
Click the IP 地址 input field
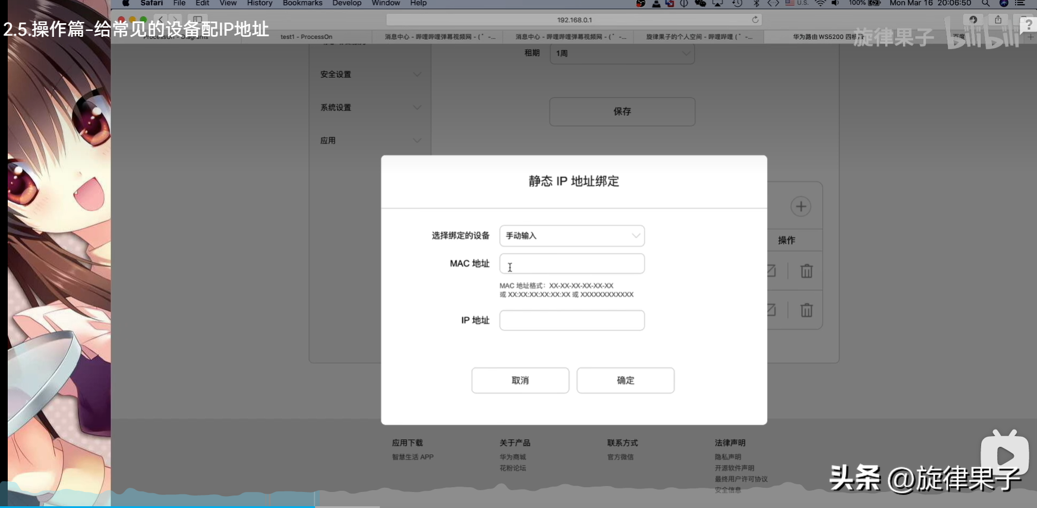click(x=572, y=320)
